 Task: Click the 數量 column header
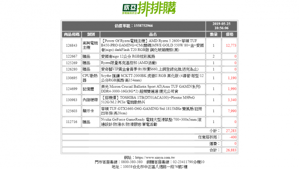[x=213, y=34]
